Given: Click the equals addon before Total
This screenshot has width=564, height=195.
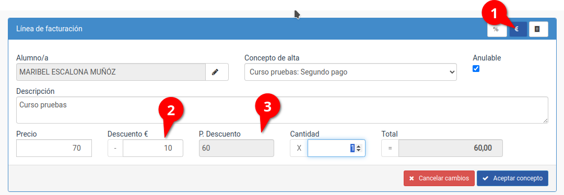Looking at the screenshot, I should [x=390, y=148].
